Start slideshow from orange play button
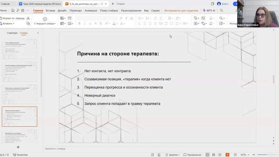 228,155
